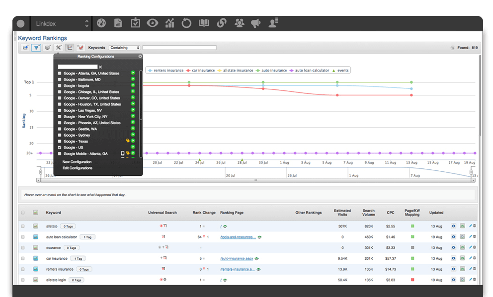Select New Configuration in the popup
The height and width of the screenshot is (297, 493).
point(77,162)
